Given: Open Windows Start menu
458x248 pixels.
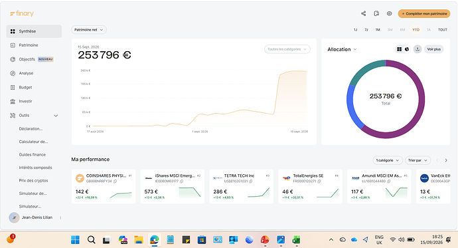Looking at the screenshot, I should click(75, 240).
